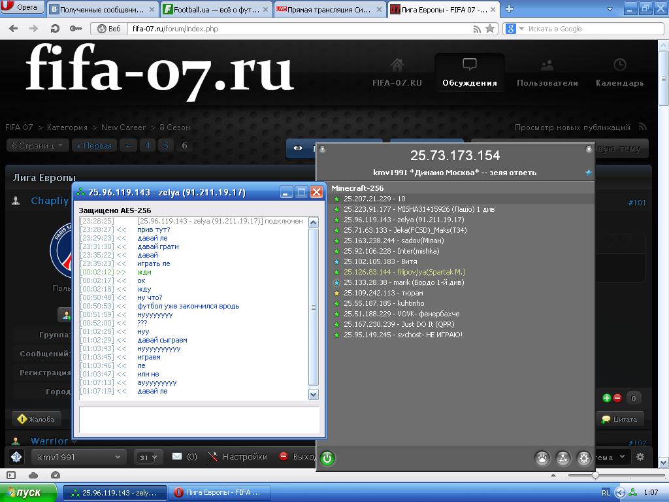669x502 pixels.
Task: Open 6 Страниц page dropdown
Action: (37, 146)
